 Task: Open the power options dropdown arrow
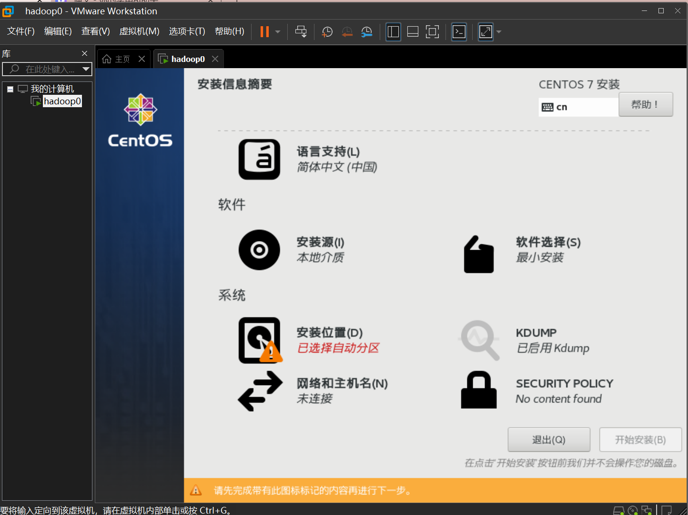[278, 32]
